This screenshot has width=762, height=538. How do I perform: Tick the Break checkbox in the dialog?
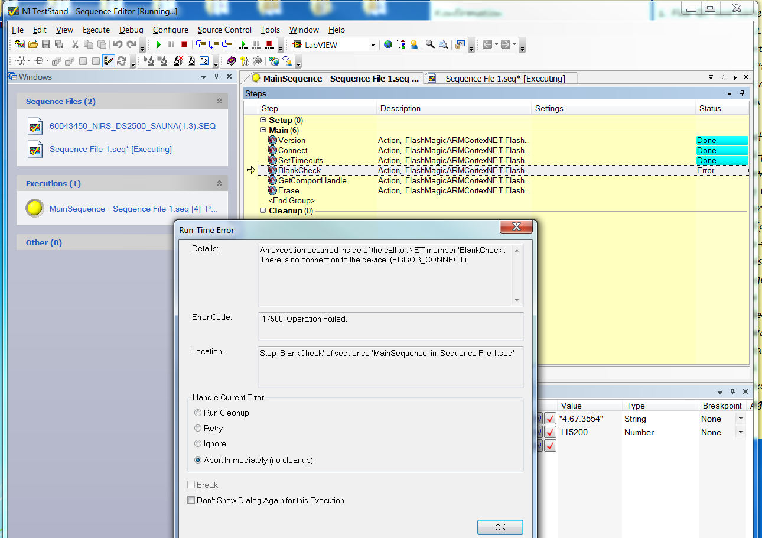pos(191,485)
